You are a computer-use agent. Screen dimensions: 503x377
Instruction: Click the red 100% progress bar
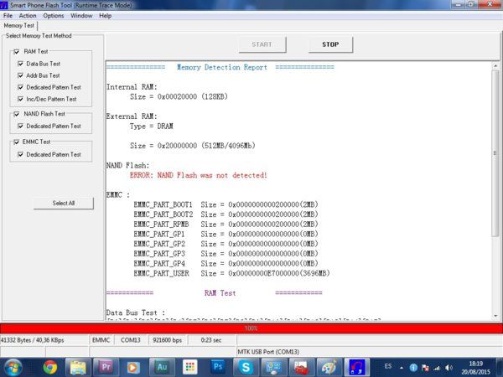click(x=251, y=328)
